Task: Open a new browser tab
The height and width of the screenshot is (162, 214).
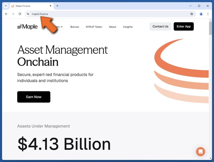Action: [x=57, y=6]
